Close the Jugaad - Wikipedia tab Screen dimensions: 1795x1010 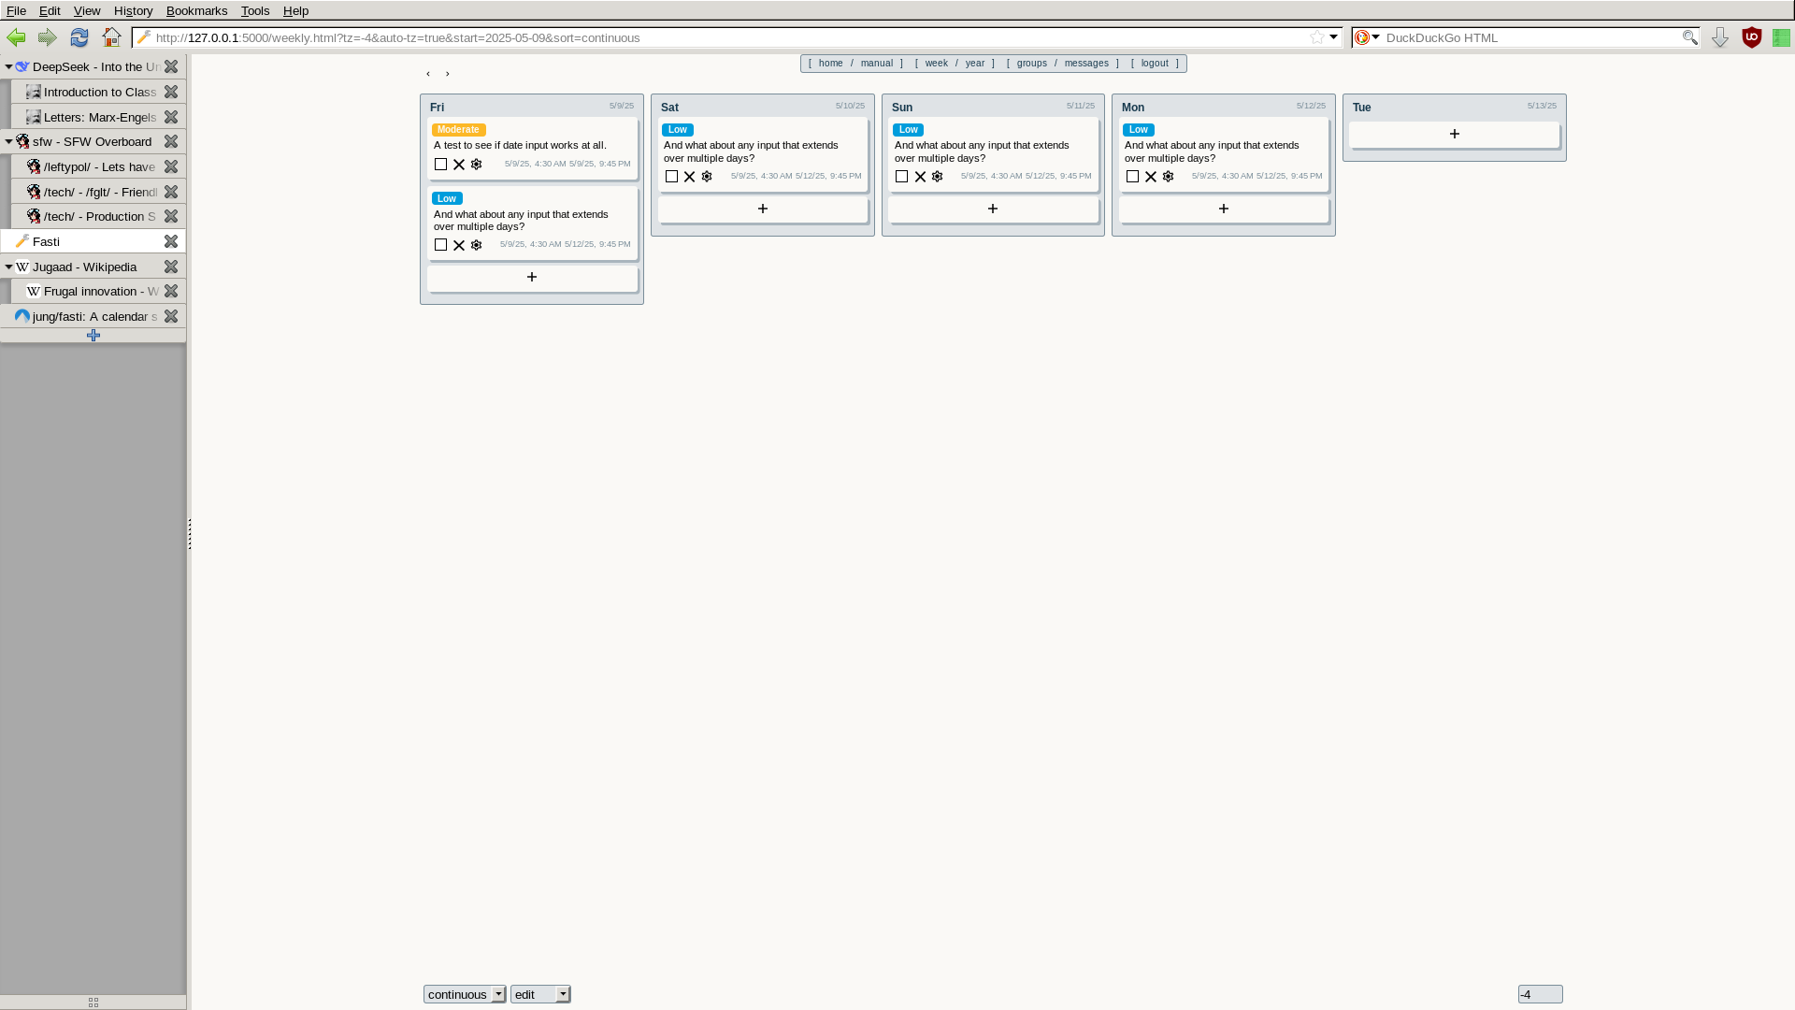tap(171, 267)
